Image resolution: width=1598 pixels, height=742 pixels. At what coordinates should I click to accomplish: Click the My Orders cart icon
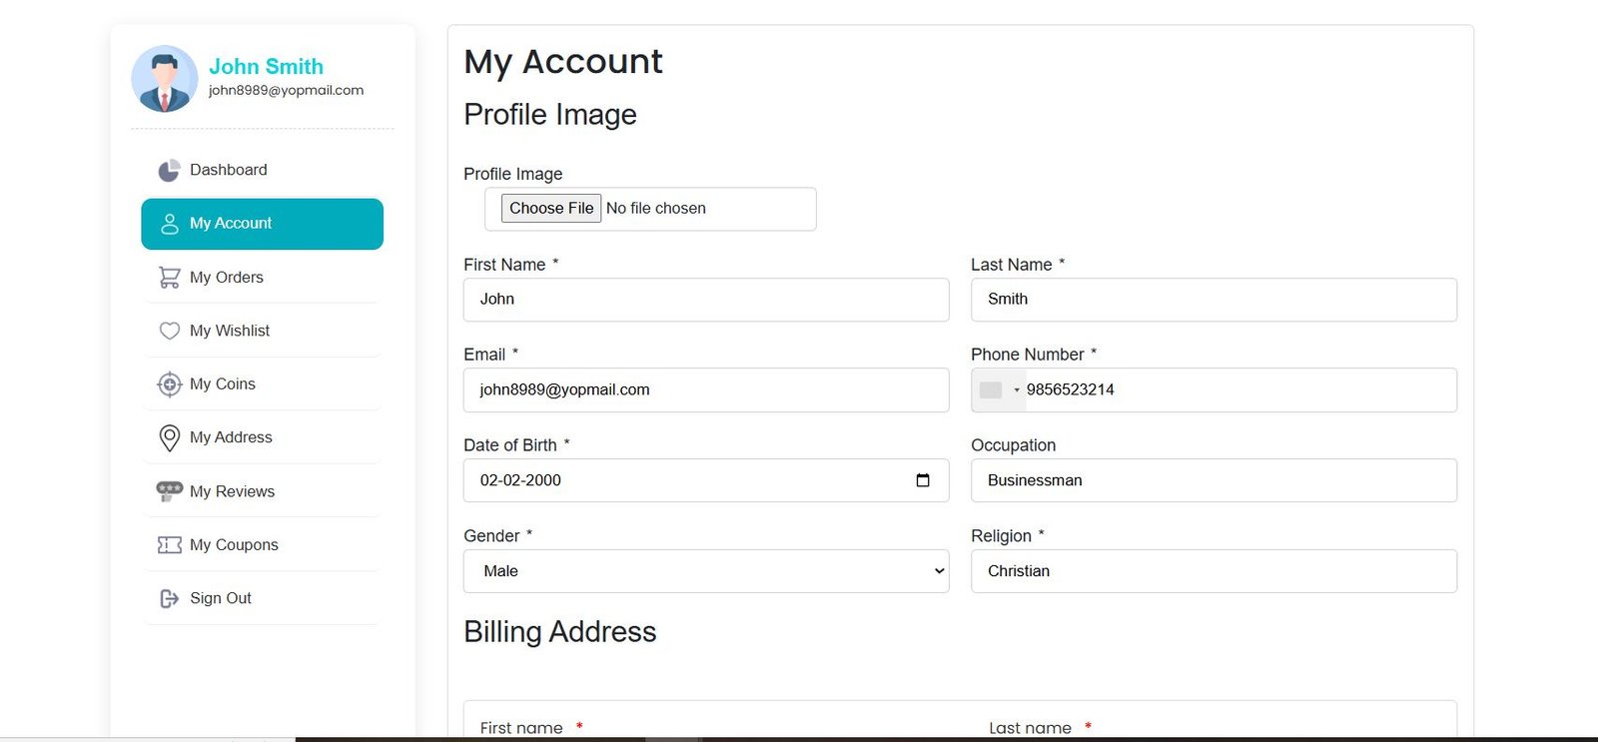(169, 278)
